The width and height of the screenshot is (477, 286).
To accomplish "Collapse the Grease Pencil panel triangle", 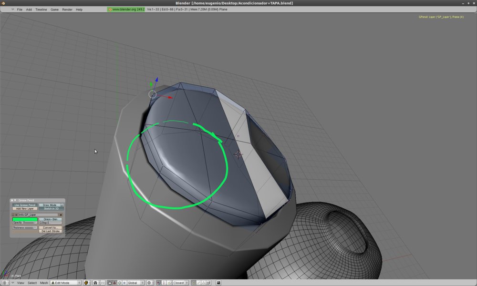I will click(x=15, y=200).
